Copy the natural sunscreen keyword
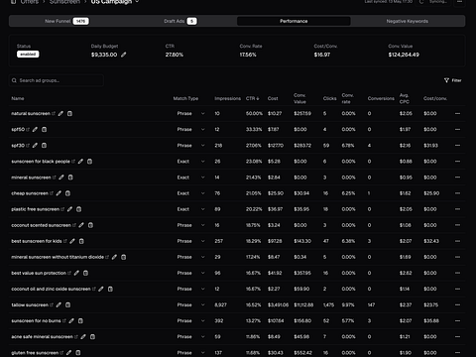Viewport: 476px width, 357px height. pos(69,113)
